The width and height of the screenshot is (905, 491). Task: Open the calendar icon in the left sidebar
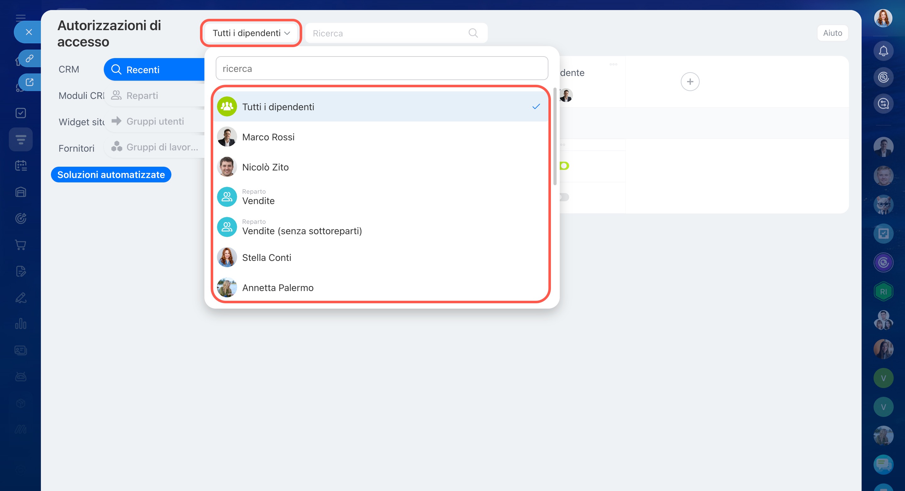coord(21,165)
